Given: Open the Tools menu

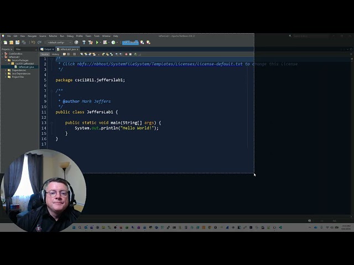Looking at the screenshot, I should 97,36.
